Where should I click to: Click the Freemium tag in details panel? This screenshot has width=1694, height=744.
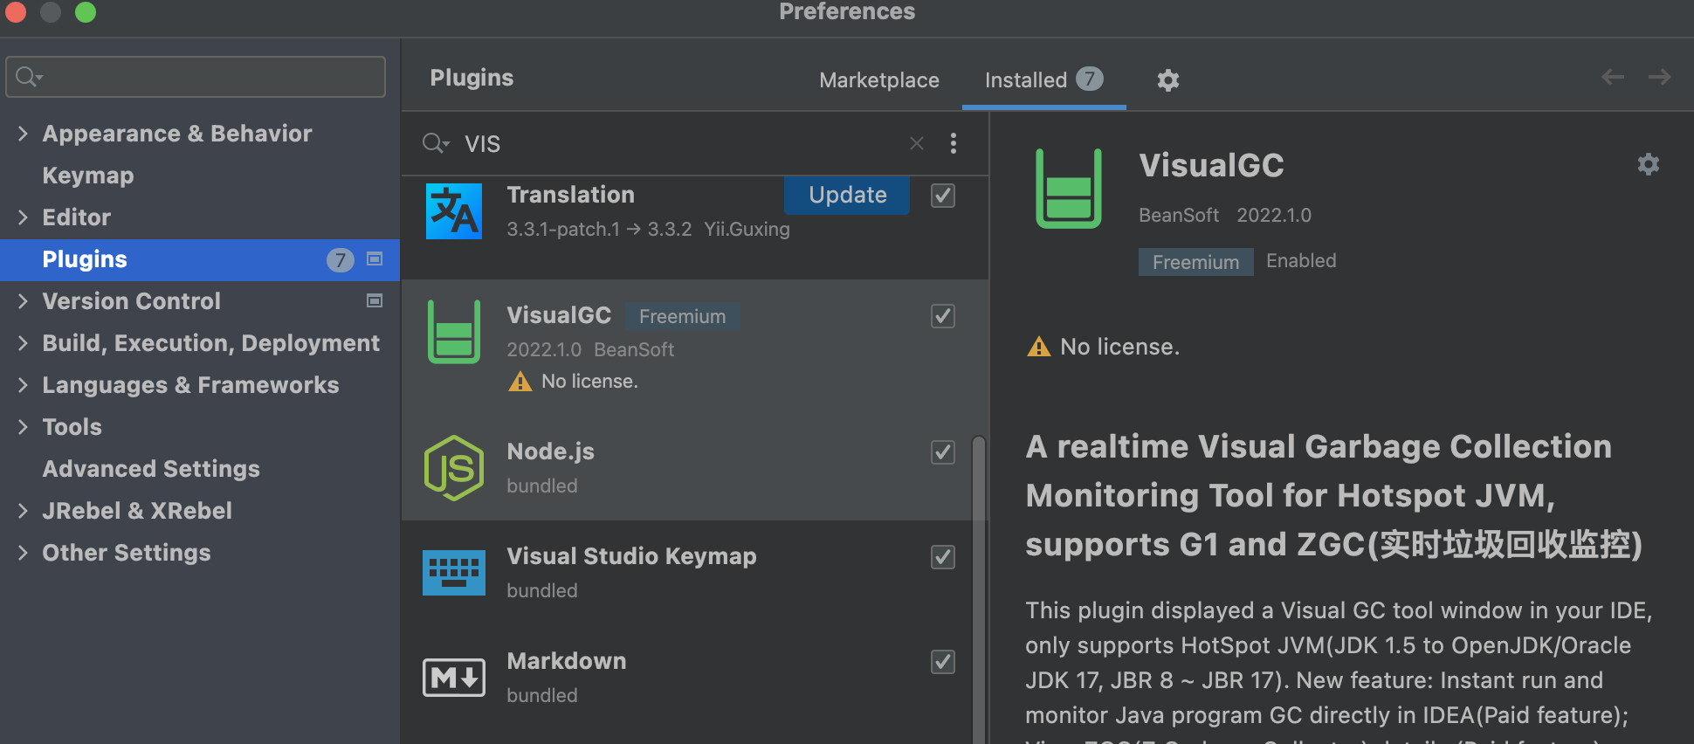1195,262
